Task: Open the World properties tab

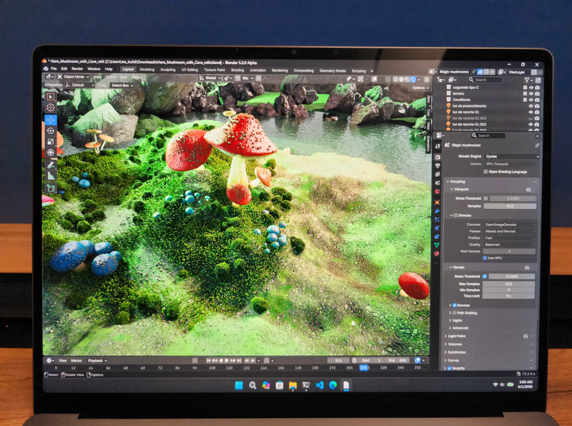Action: (x=437, y=192)
